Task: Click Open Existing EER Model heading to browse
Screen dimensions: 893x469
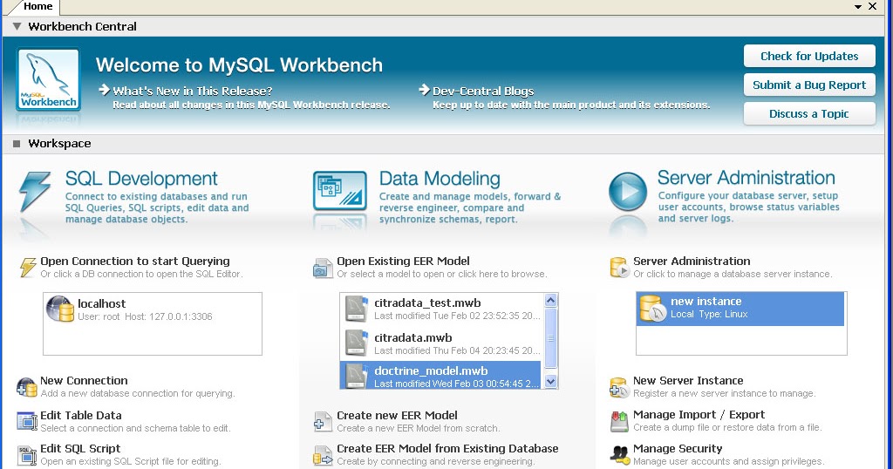Action: coord(403,261)
